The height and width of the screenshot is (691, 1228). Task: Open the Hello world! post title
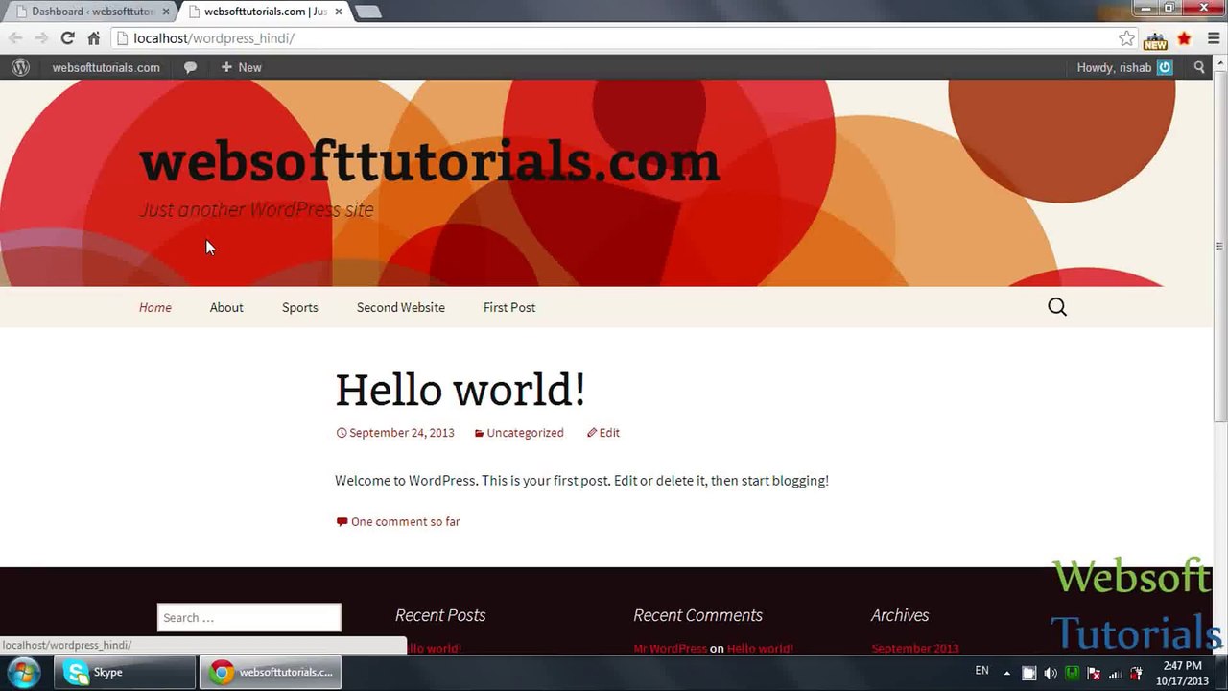pyautogui.click(x=460, y=391)
